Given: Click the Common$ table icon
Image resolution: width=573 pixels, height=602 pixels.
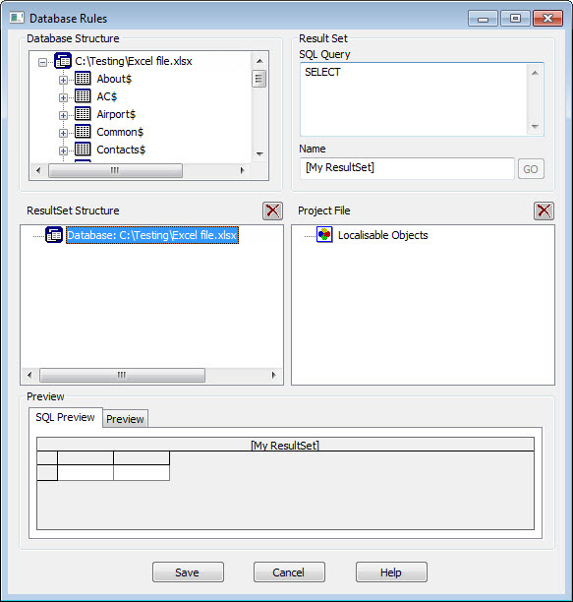Looking at the screenshot, I should [83, 132].
